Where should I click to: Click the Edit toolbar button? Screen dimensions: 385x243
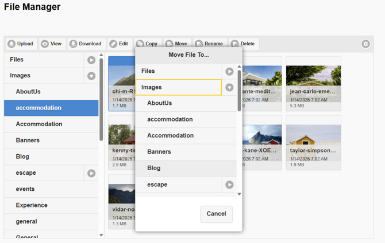pyautogui.click(x=120, y=44)
